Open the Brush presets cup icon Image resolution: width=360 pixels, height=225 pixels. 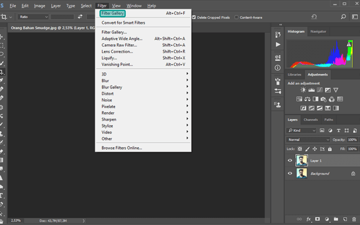pyautogui.click(x=278, y=81)
